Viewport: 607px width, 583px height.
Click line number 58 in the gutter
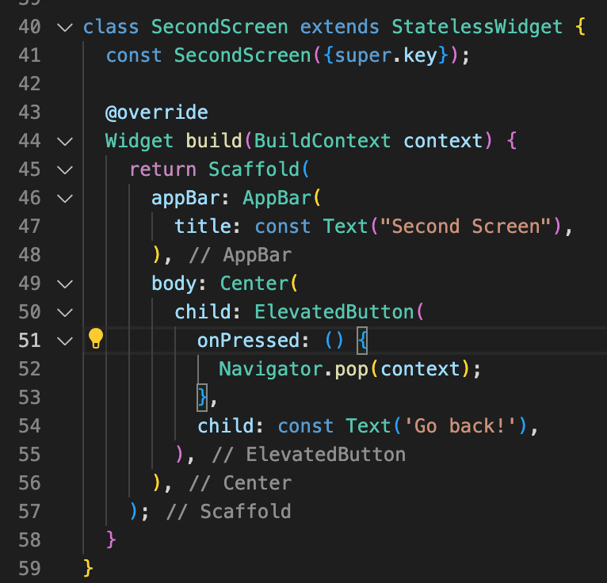pyautogui.click(x=29, y=539)
